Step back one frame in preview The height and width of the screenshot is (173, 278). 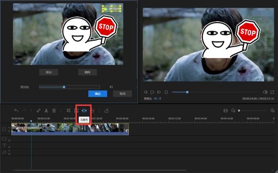(x=145, y=92)
